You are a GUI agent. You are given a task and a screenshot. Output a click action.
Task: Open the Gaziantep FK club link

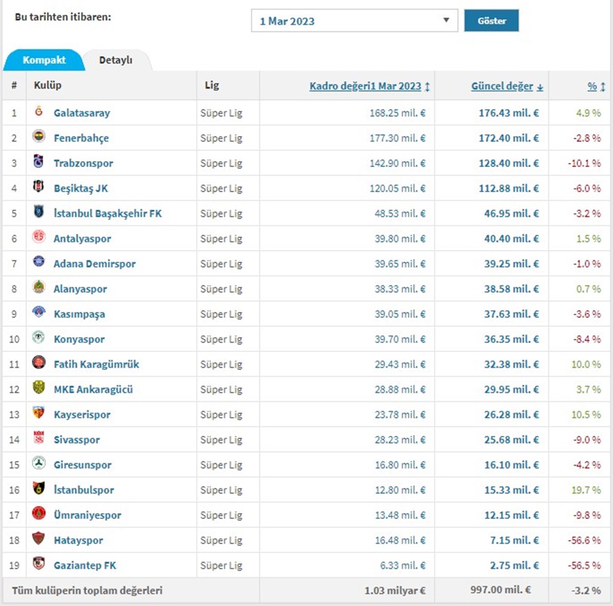coord(85,565)
